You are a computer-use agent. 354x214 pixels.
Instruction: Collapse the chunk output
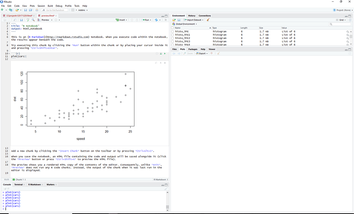[x=160, y=63]
